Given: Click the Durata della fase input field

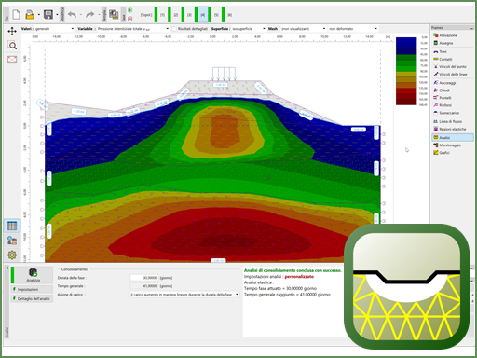Looking at the screenshot, I should [x=144, y=278].
